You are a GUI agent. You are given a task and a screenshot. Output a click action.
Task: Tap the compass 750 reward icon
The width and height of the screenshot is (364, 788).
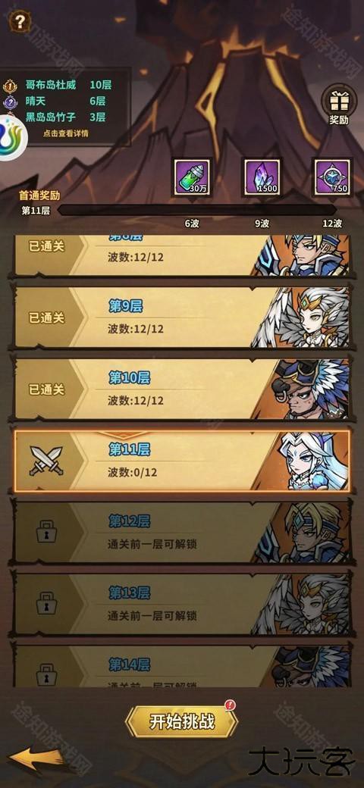tap(332, 177)
